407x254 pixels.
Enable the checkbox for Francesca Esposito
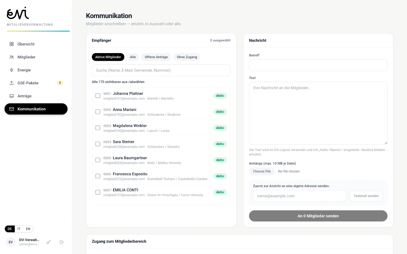coord(98,176)
